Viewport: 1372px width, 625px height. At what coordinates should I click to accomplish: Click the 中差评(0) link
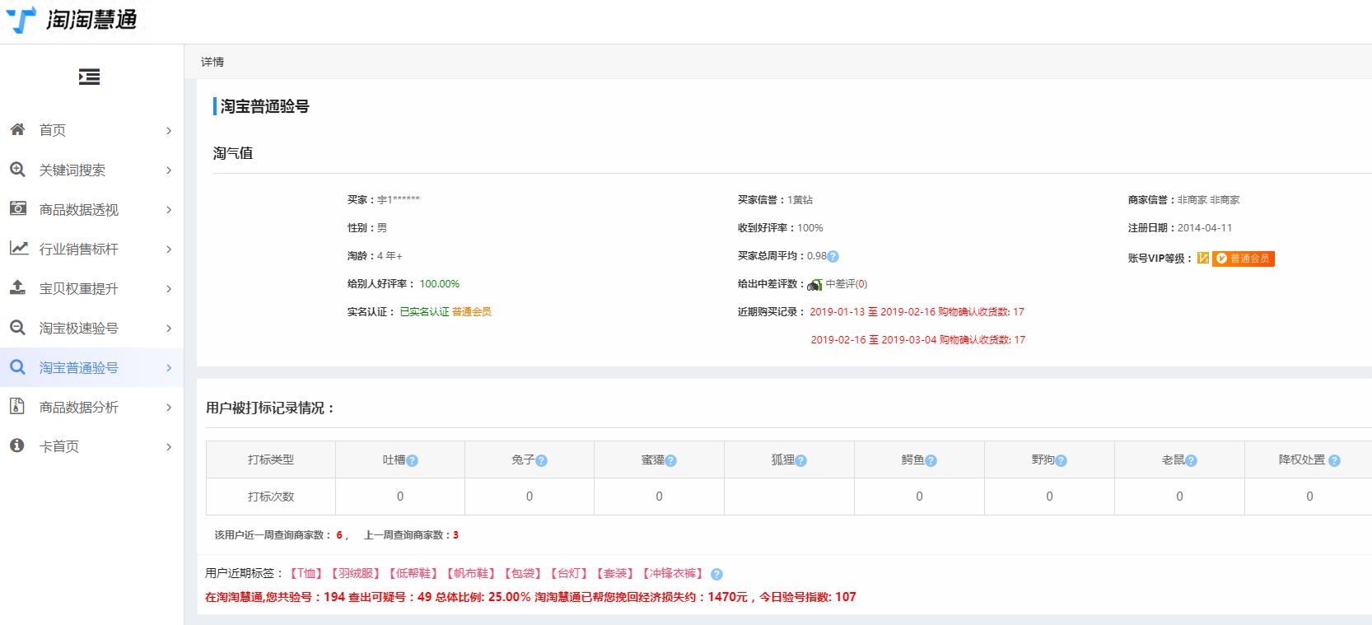point(846,284)
